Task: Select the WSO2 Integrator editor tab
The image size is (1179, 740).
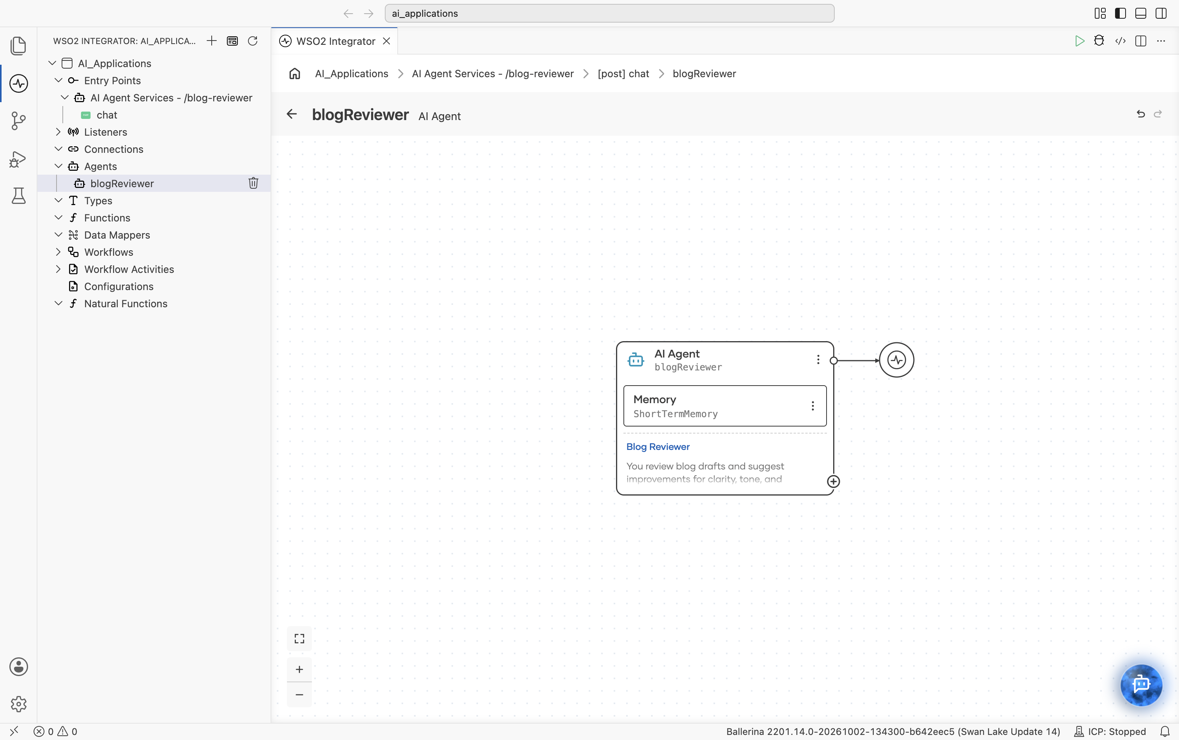Action: pos(335,41)
